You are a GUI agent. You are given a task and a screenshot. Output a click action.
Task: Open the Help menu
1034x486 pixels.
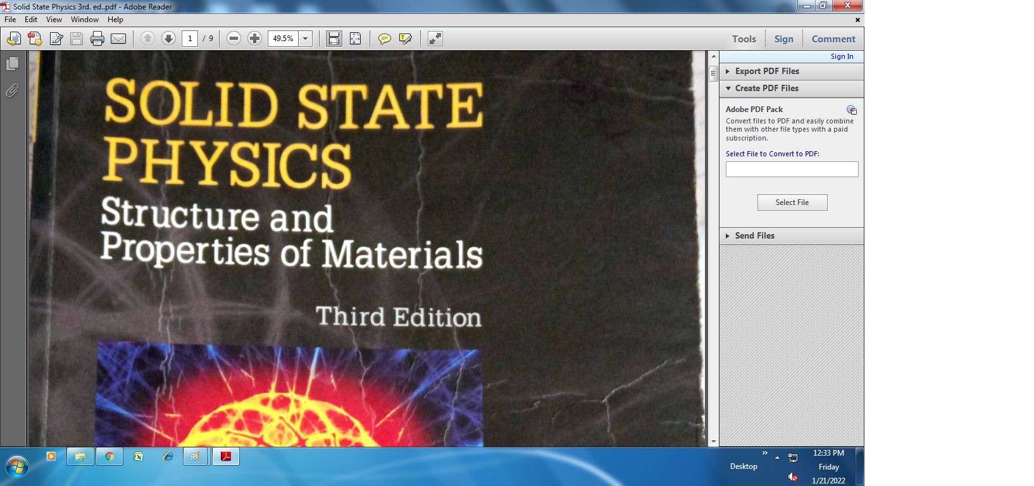tap(115, 20)
